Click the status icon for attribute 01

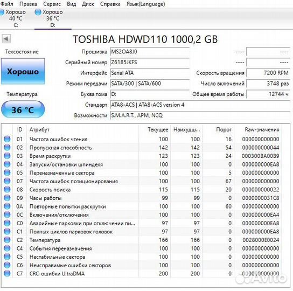point(7,139)
